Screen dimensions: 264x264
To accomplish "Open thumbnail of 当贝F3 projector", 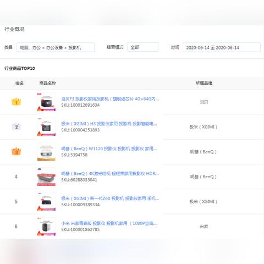I will pos(46,102).
